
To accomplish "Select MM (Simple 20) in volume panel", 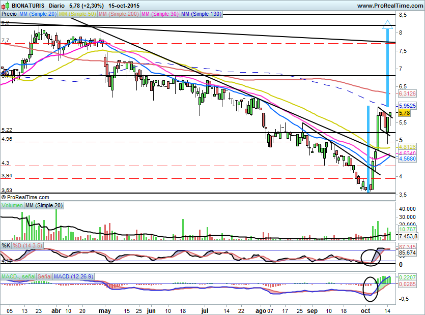I will pyautogui.click(x=44, y=205).
